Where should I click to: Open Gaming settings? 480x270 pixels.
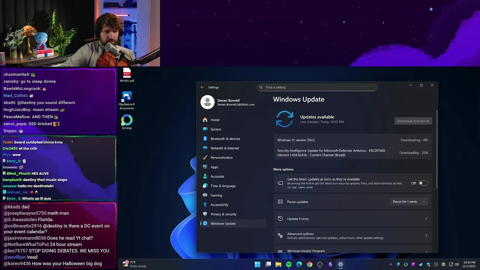tap(233, 195)
